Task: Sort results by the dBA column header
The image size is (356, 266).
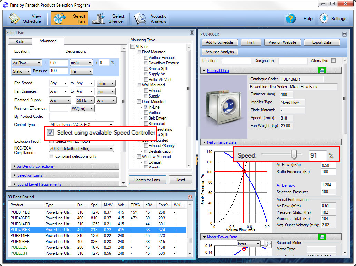Action: click(149, 205)
